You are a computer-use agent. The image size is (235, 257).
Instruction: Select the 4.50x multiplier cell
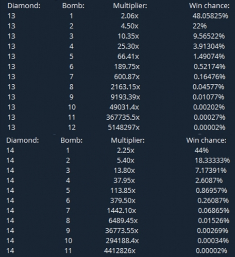129,26
